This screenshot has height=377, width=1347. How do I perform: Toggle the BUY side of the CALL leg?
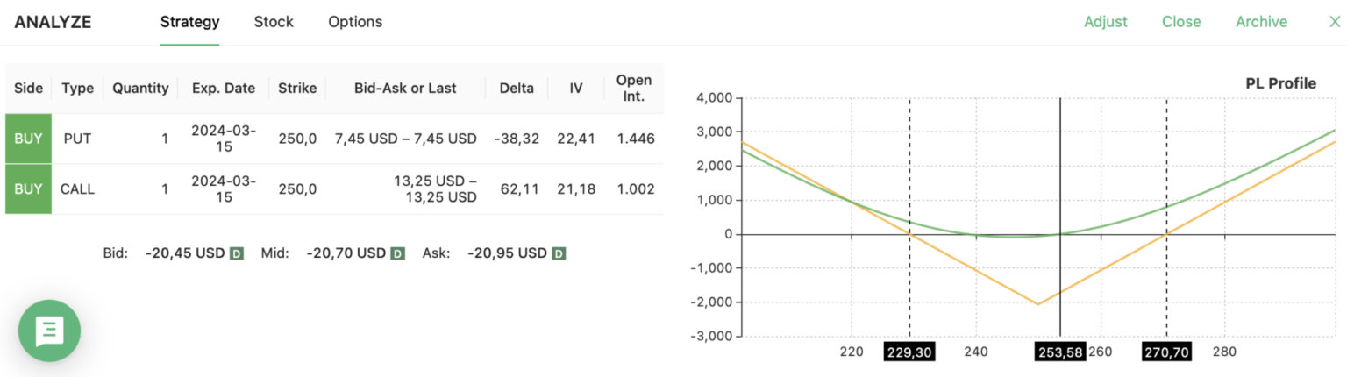tap(28, 188)
